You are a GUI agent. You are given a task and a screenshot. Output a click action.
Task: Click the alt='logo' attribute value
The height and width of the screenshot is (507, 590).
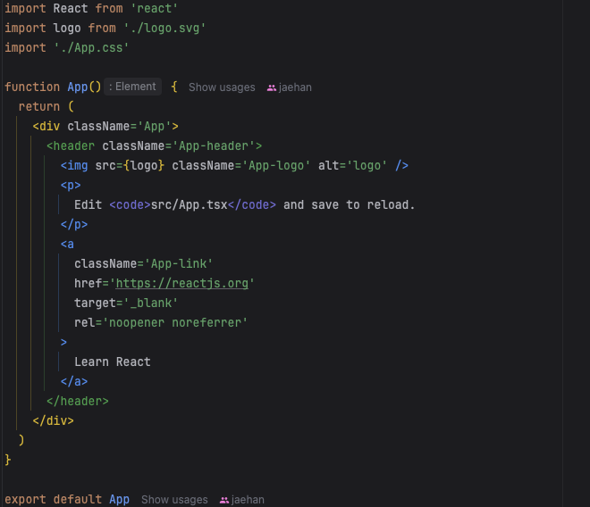(x=367, y=165)
